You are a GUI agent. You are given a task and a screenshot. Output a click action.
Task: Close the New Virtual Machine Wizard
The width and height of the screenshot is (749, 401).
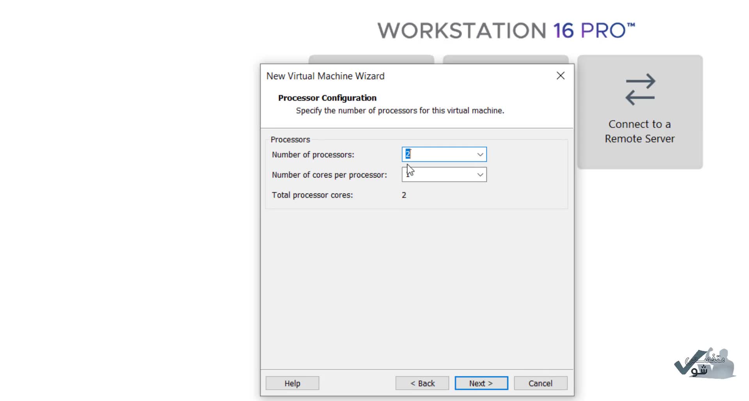click(560, 76)
